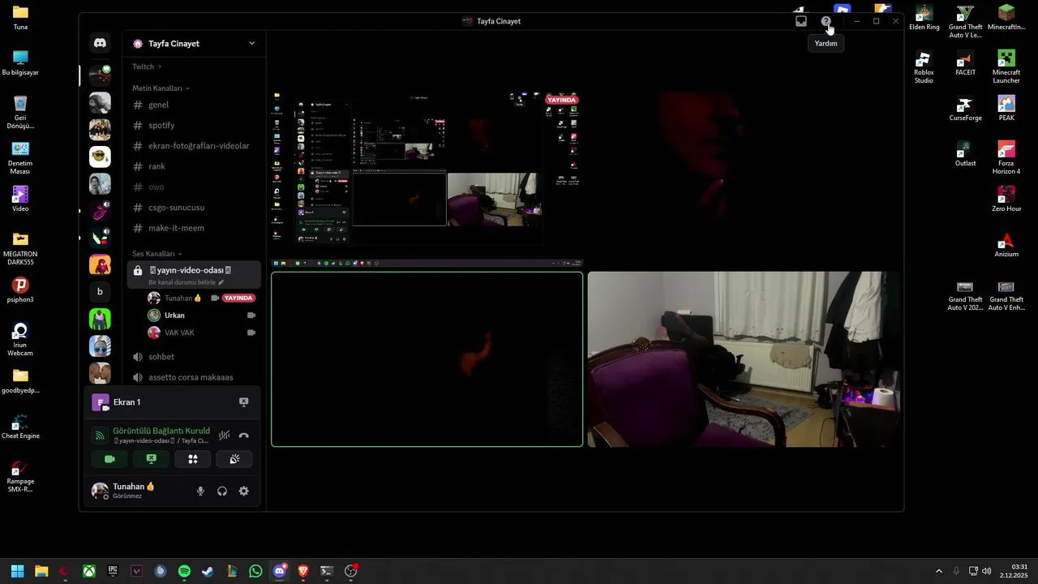Open the activities launcher button
1038x584 pixels.
point(192,459)
